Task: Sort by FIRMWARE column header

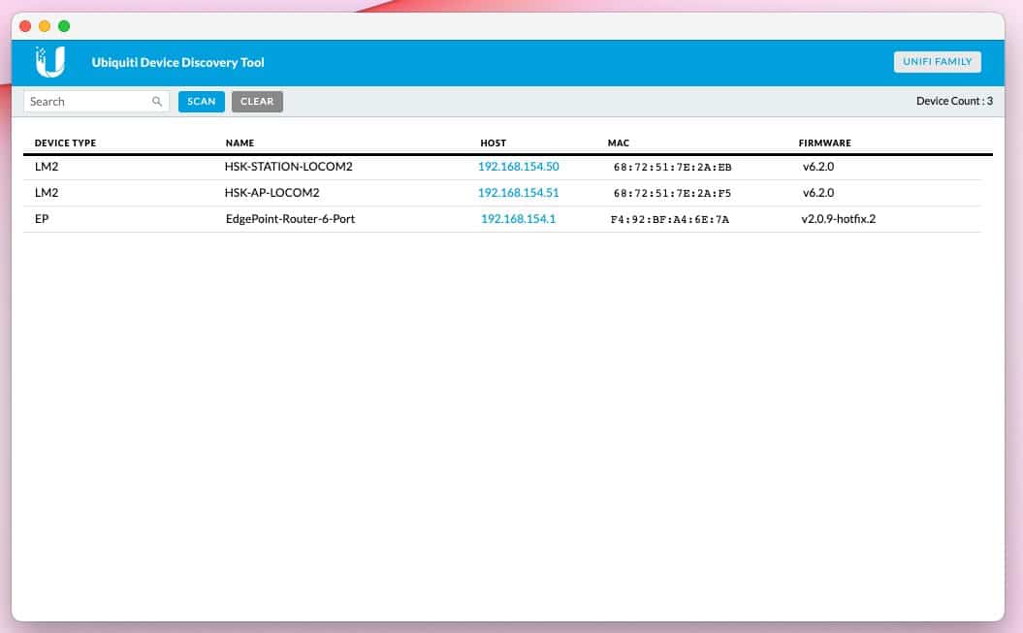Action: 824,142
